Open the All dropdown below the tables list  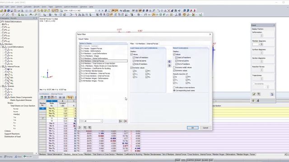point(91,121)
